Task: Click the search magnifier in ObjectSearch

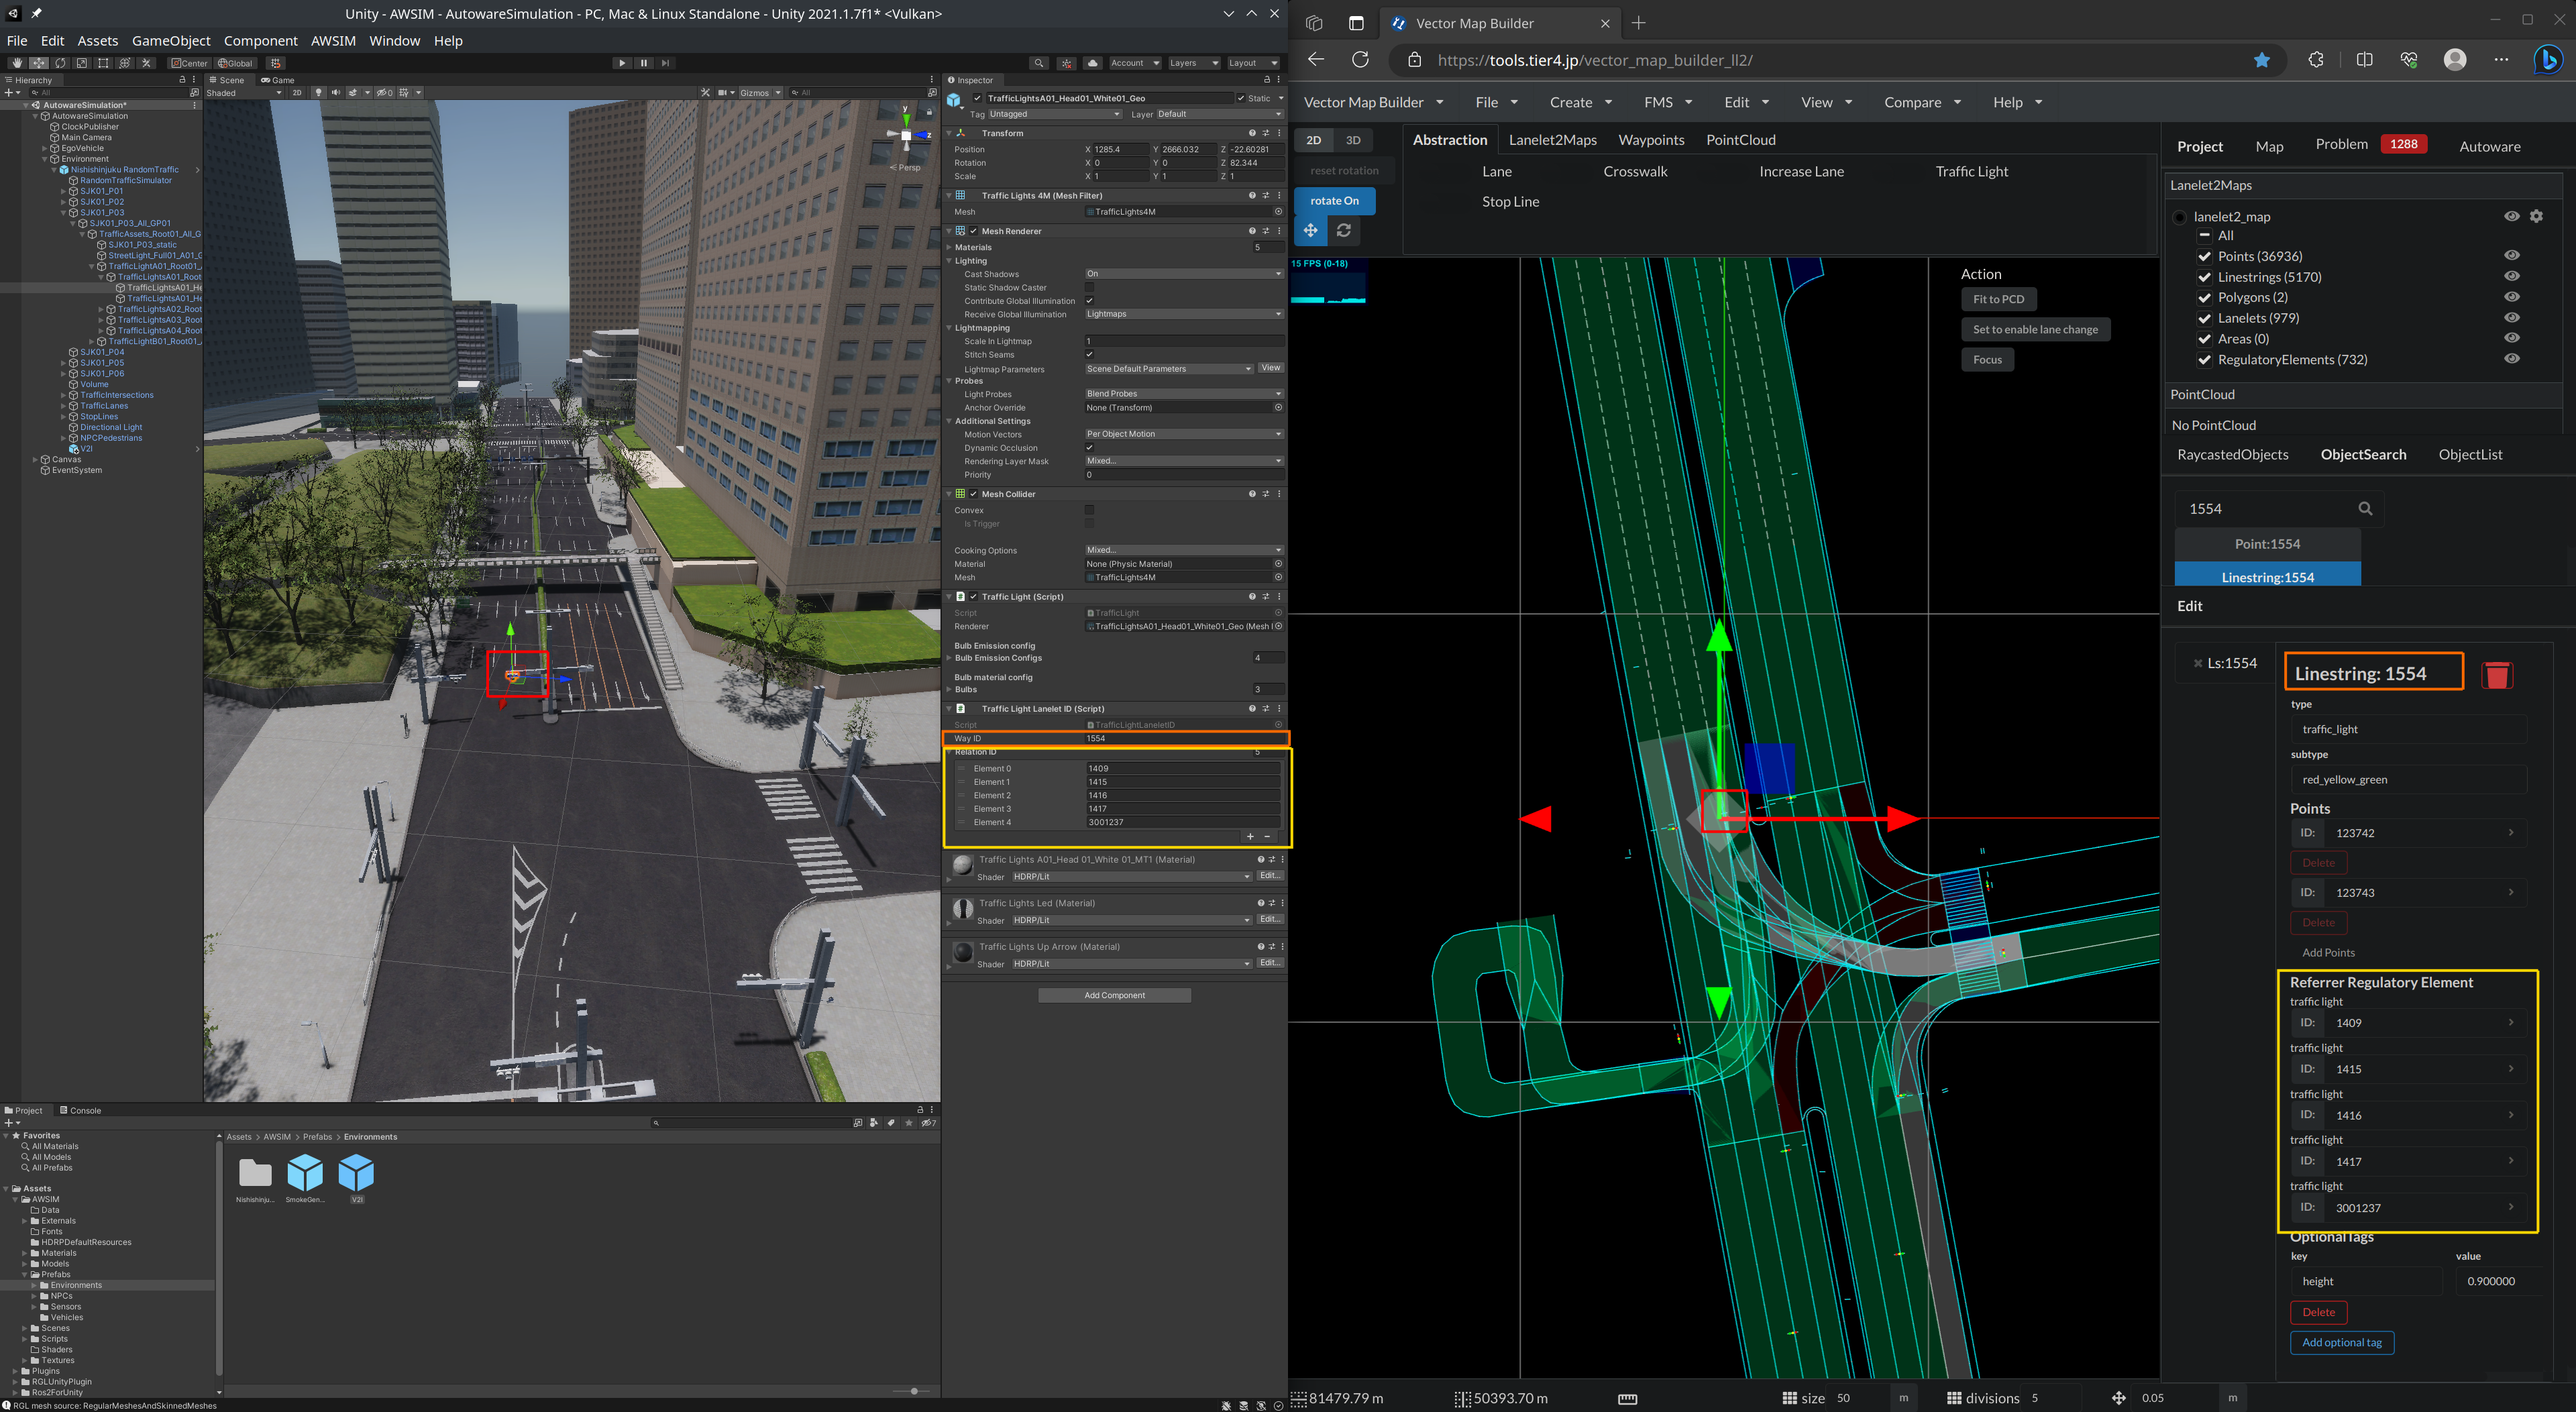Action: (2365, 509)
